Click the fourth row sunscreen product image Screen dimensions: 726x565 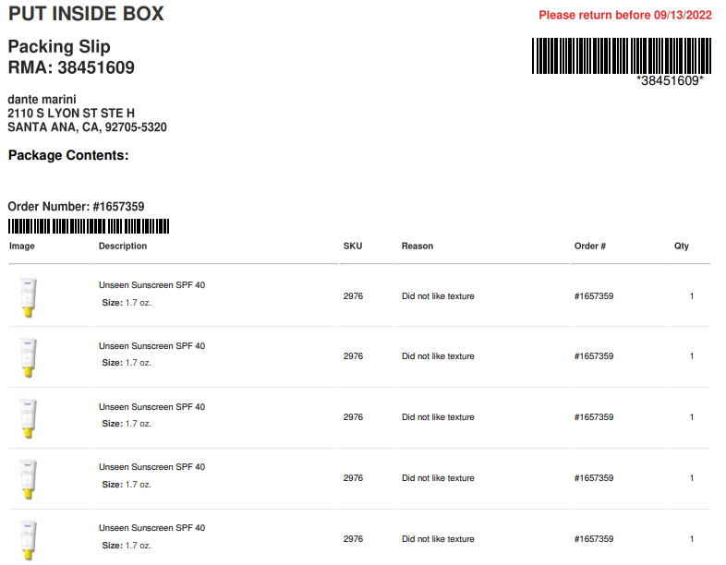click(x=29, y=479)
